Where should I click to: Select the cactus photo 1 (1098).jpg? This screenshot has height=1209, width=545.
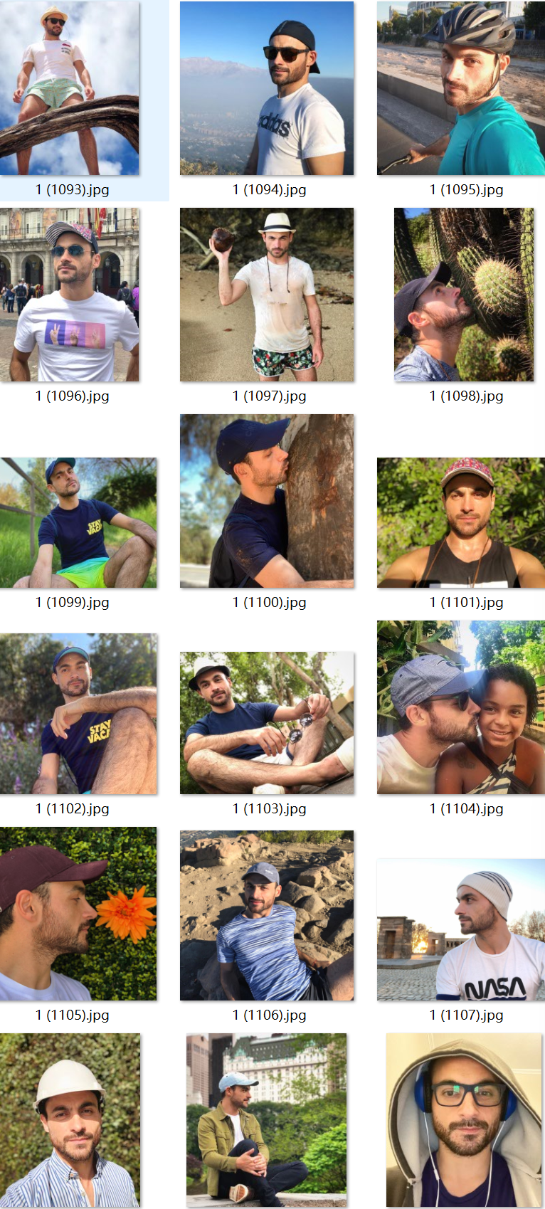[464, 295]
